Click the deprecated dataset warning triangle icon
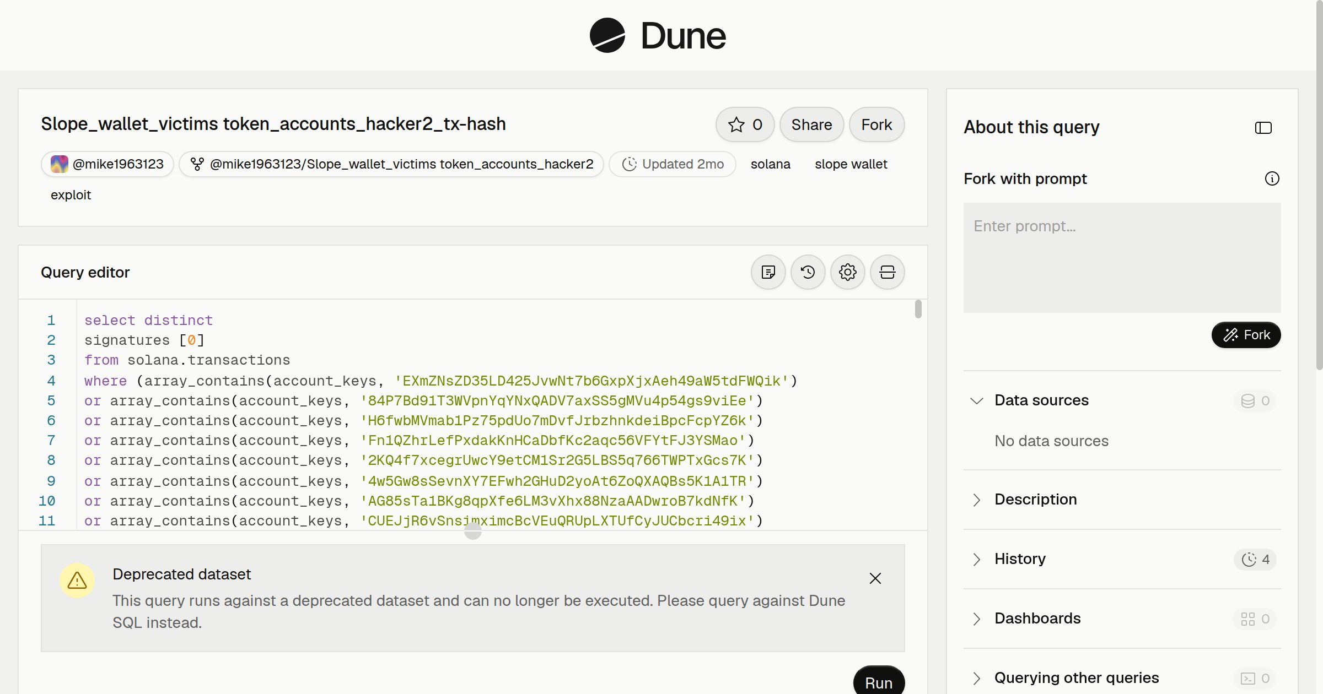Viewport: 1323px width, 694px height. pyautogui.click(x=77, y=580)
